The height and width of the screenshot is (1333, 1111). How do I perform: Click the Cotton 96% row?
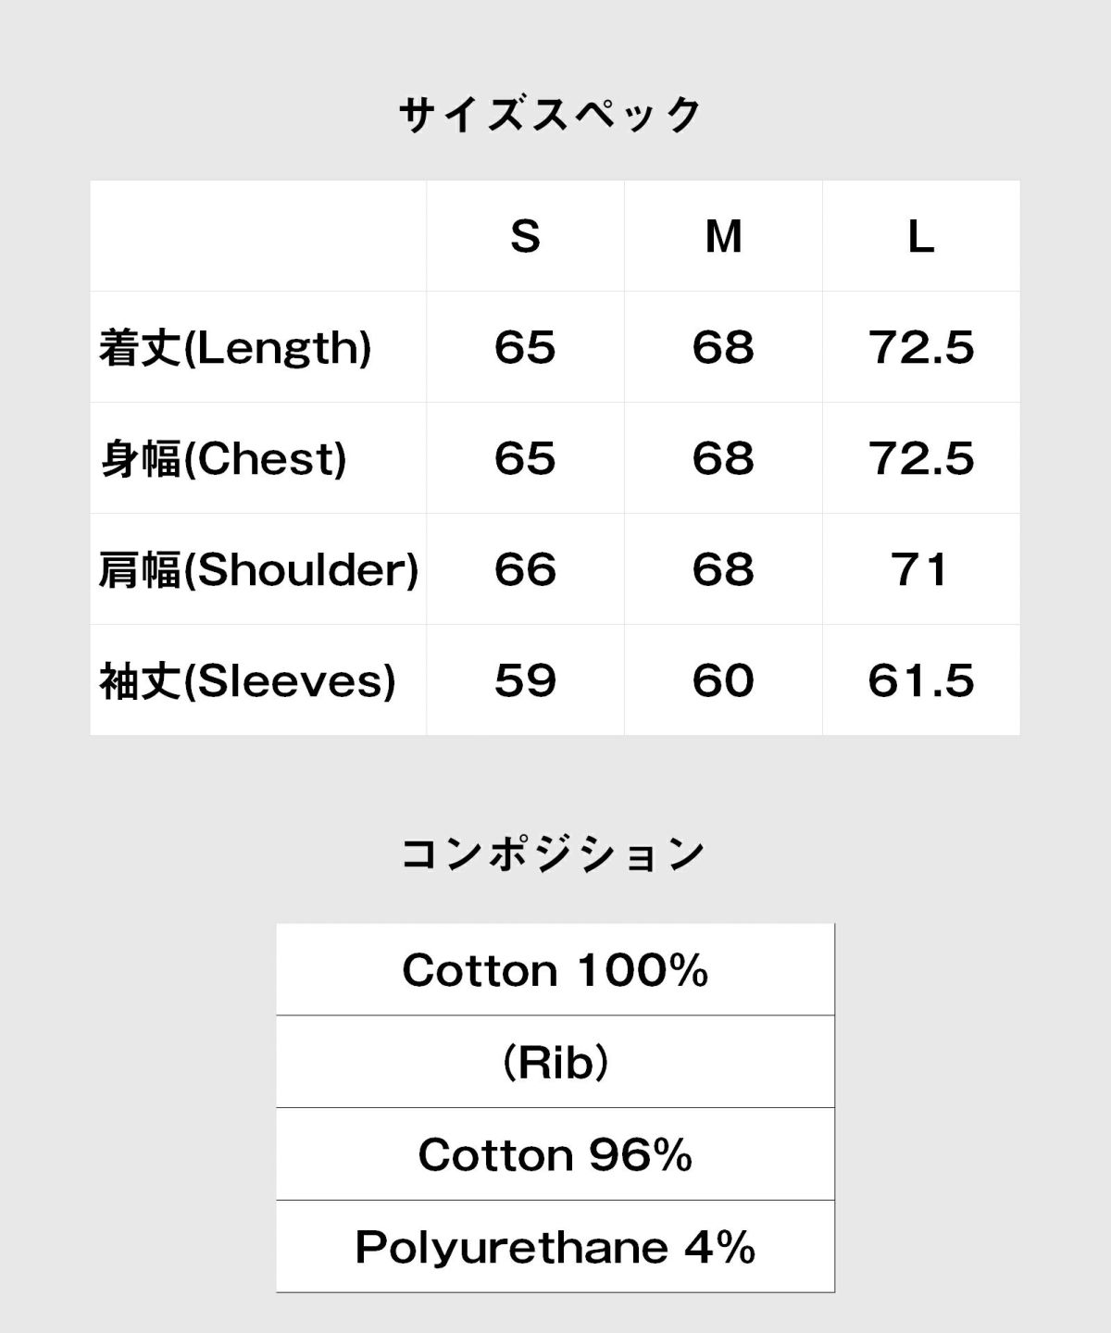click(x=555, y=1154)
